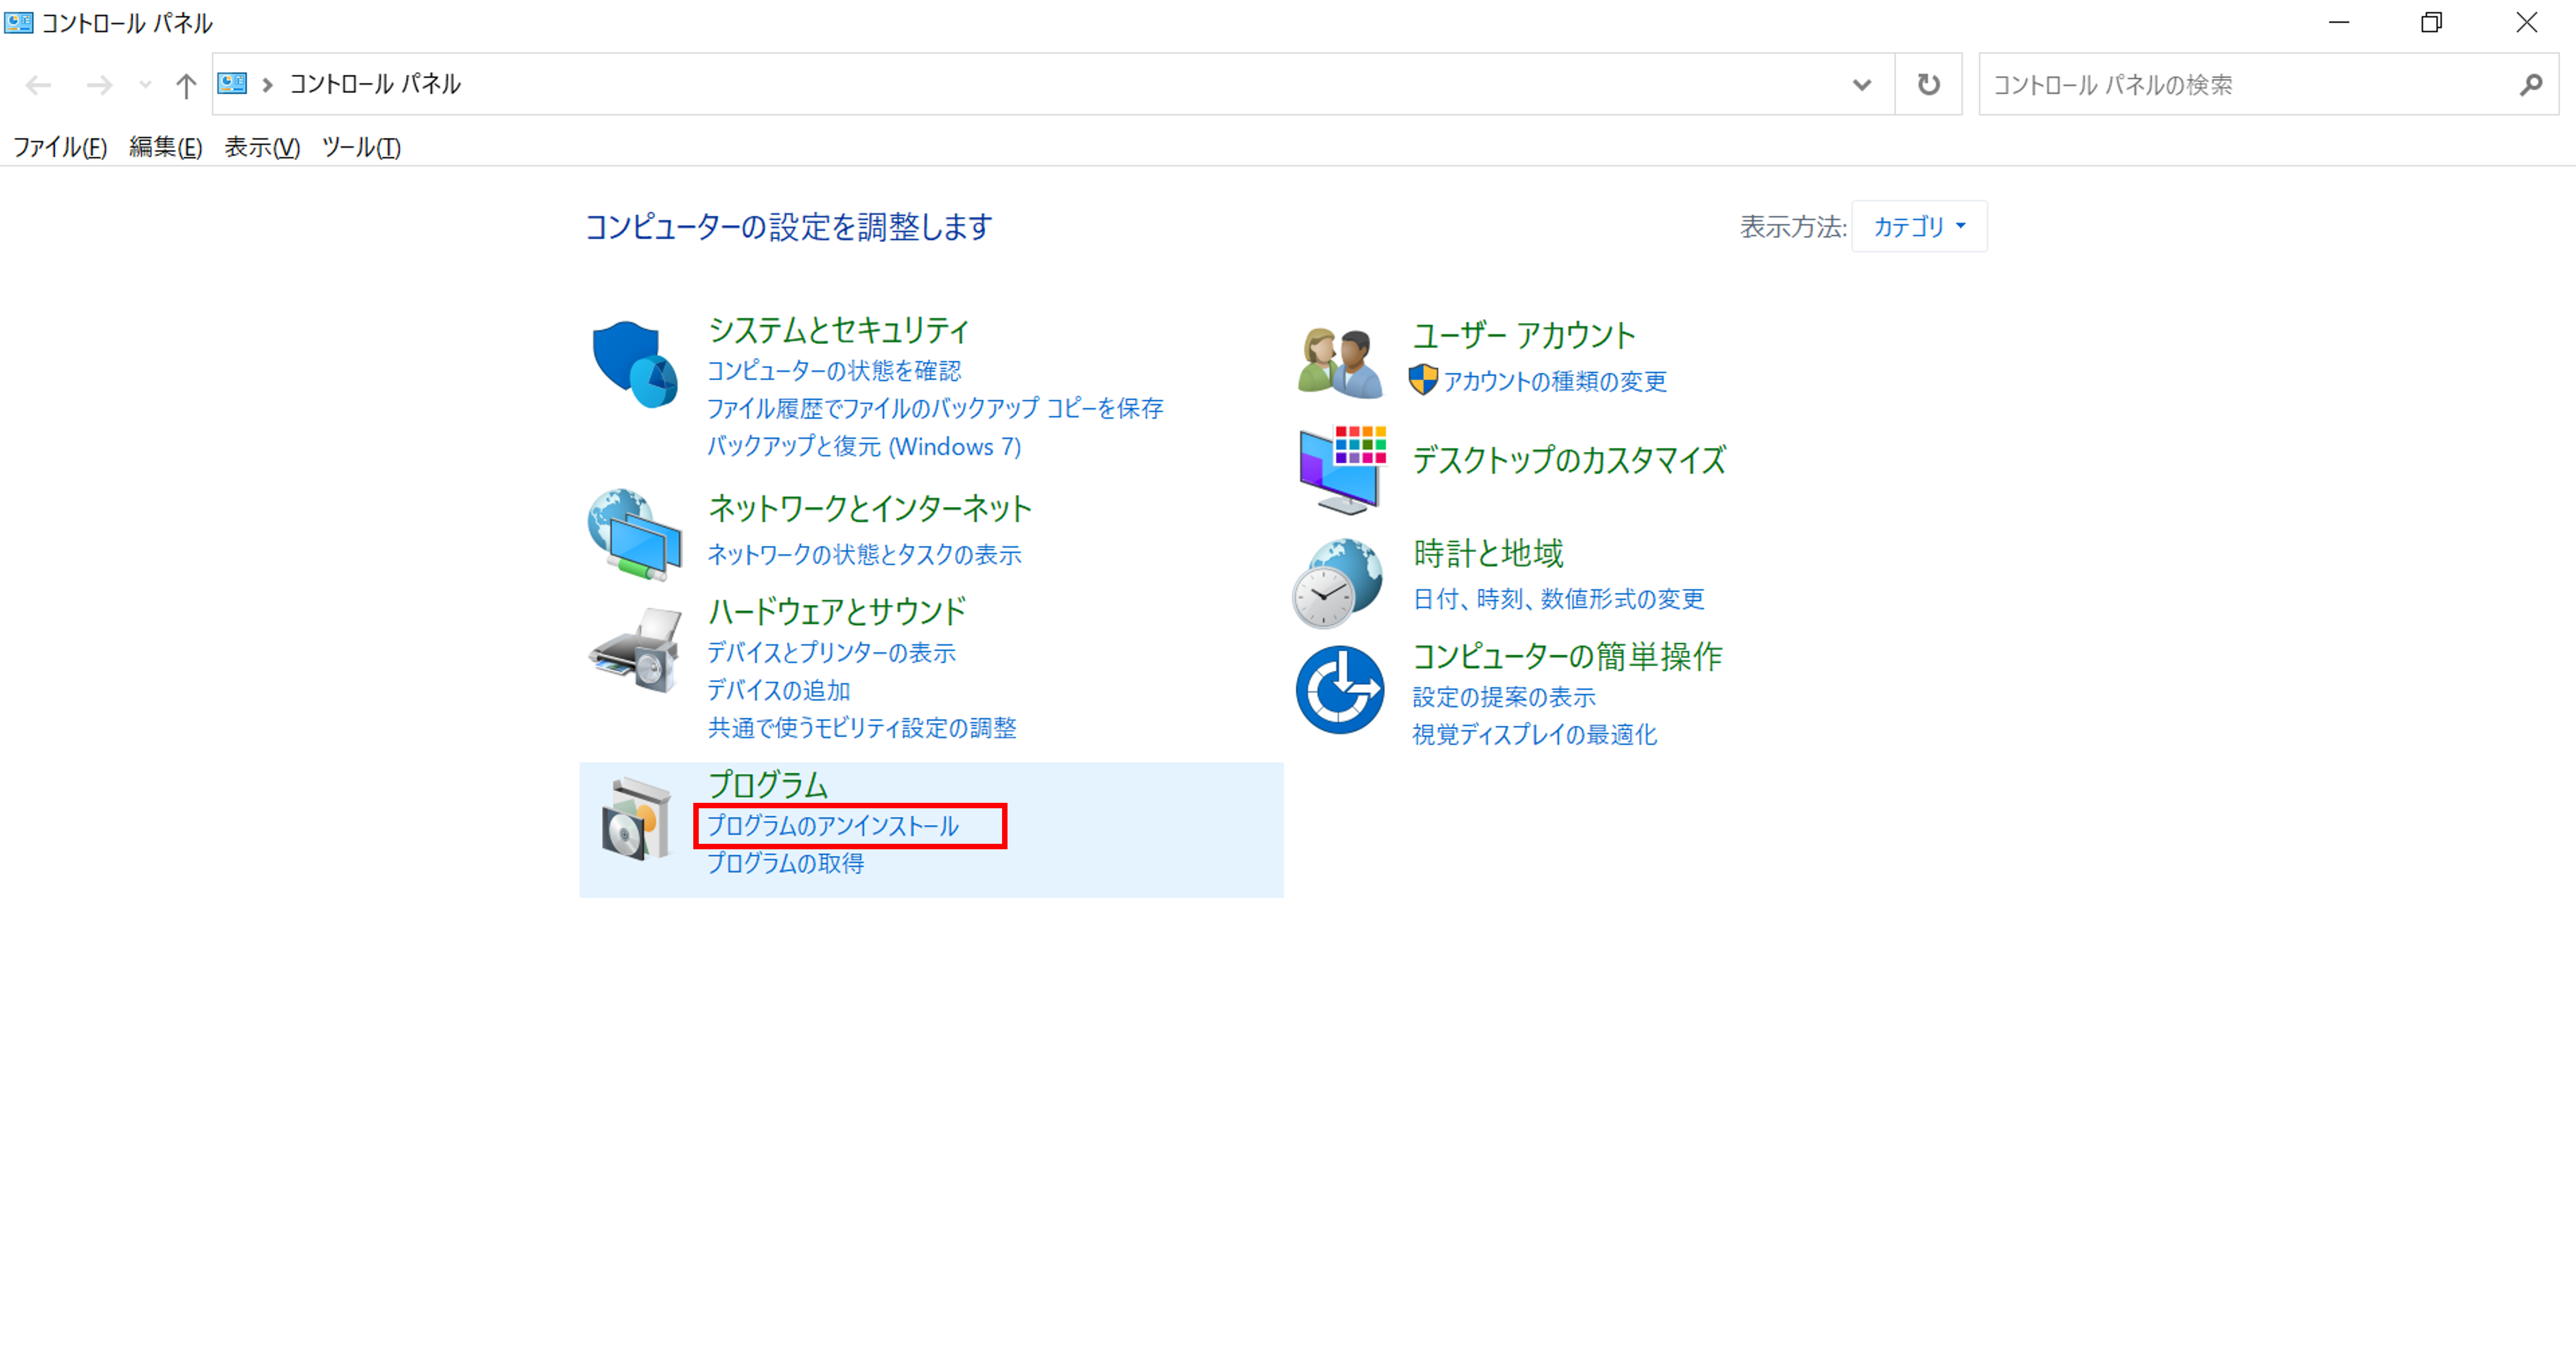Click ネットワークの状態とタスクの表示 link

point(864,554)
